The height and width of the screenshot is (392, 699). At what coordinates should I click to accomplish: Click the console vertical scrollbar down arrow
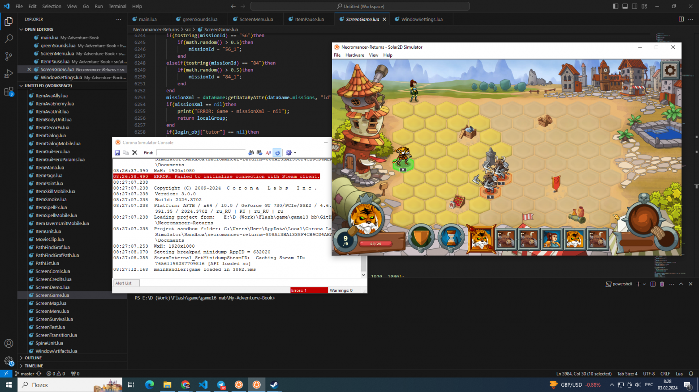click(x=363, y=275)
